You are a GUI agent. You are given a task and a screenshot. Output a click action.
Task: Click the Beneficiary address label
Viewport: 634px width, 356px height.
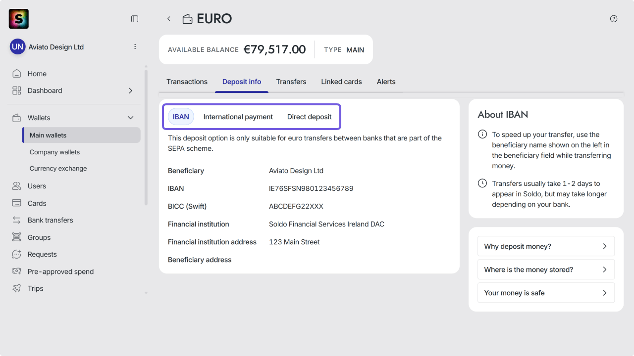point(200,260)
